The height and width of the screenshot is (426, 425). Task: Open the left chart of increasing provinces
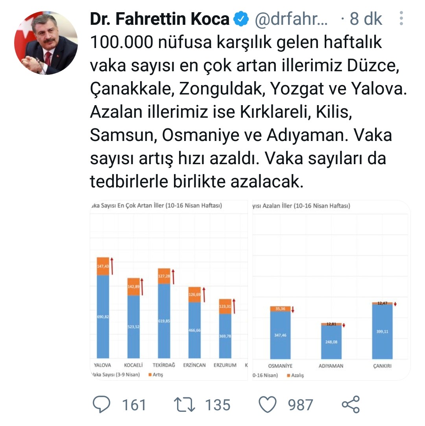coord(169,291)
